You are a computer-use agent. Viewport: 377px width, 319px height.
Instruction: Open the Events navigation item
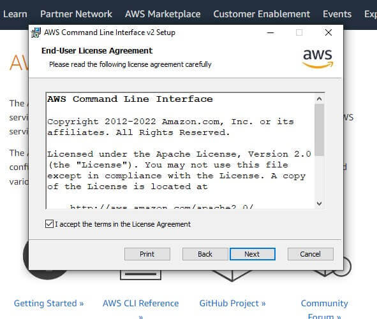coord(337,14)
